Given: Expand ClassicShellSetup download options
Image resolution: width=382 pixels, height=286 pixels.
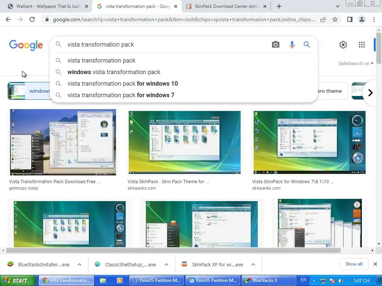Looking at the screenshot, I should click(166, 264).
